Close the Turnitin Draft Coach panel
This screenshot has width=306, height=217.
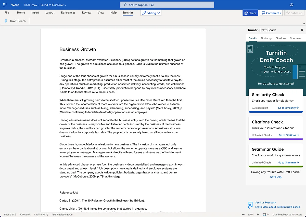click(302, 30)
